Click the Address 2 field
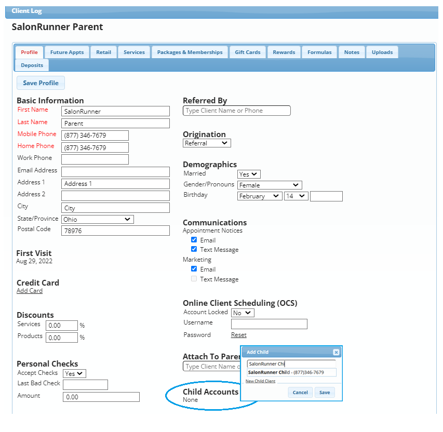The width and height of the screenshot is (443, 432). (x=115, y=196)
